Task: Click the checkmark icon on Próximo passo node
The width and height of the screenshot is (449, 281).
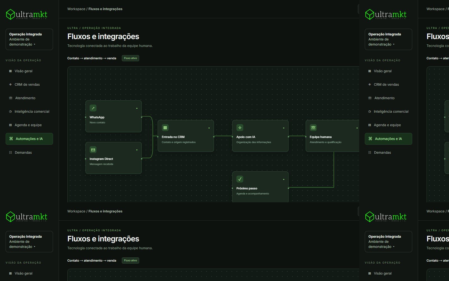Action: point(240,179)
